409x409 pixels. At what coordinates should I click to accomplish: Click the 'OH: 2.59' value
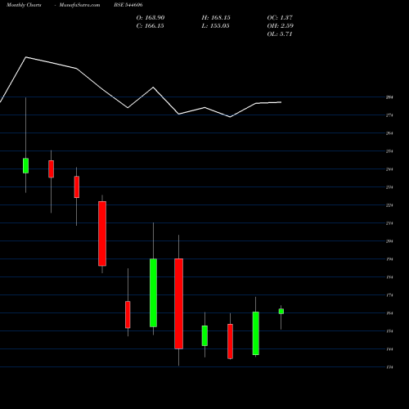[281, 26]
